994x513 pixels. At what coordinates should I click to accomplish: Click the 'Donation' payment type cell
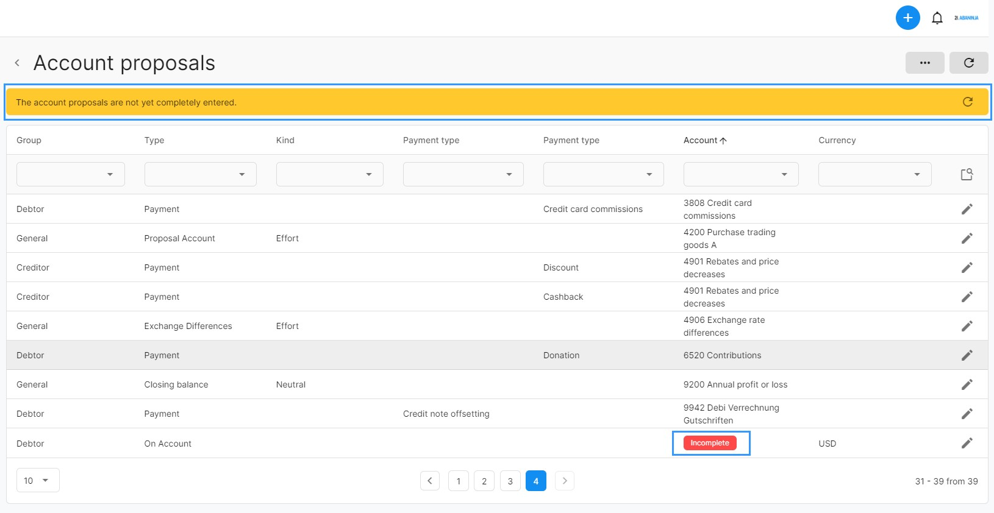562,355
